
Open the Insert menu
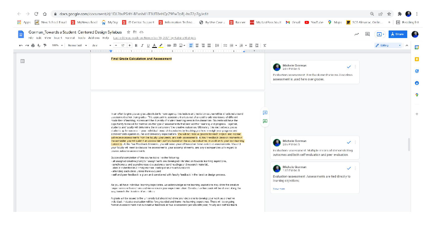coord(58,38)
